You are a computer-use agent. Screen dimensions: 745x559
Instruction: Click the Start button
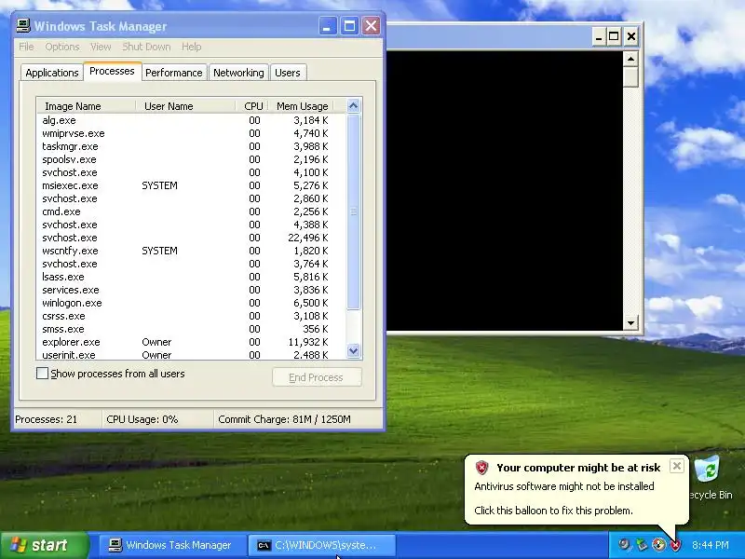(45, 545)
